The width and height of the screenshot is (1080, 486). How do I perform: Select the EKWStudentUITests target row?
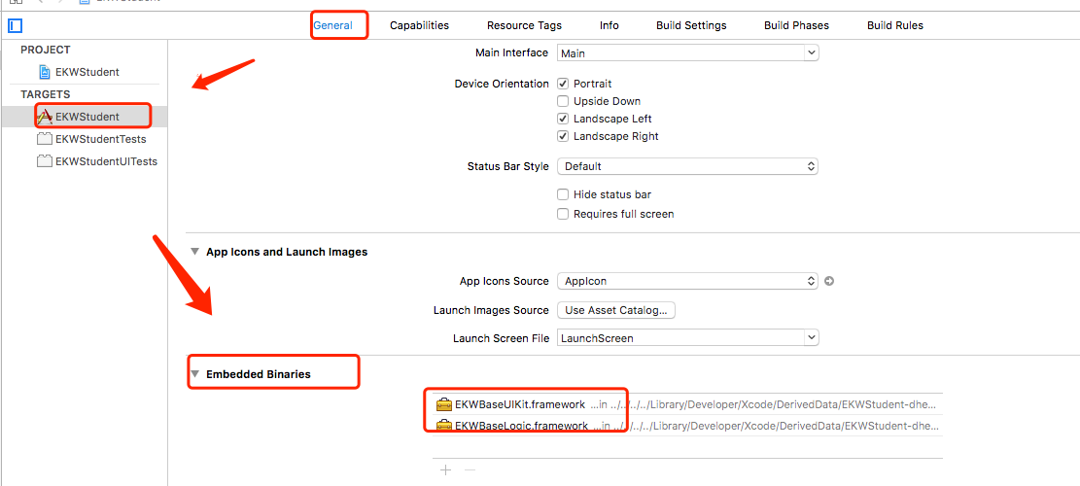click(84, 161)
